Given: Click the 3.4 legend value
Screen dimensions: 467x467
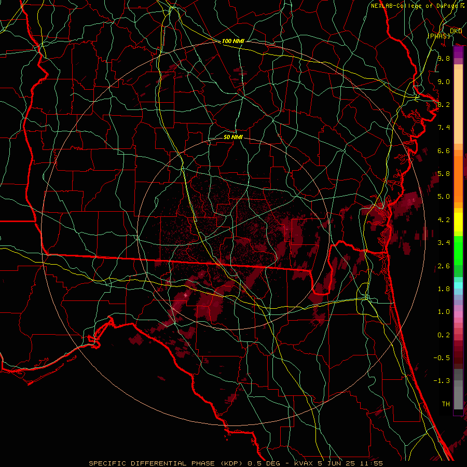Looking at the screenshot, I should click(444, 243).
